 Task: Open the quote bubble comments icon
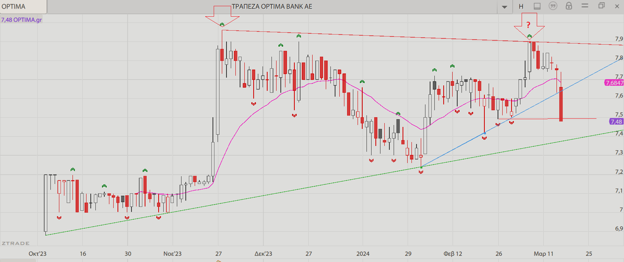click(553, 6)
